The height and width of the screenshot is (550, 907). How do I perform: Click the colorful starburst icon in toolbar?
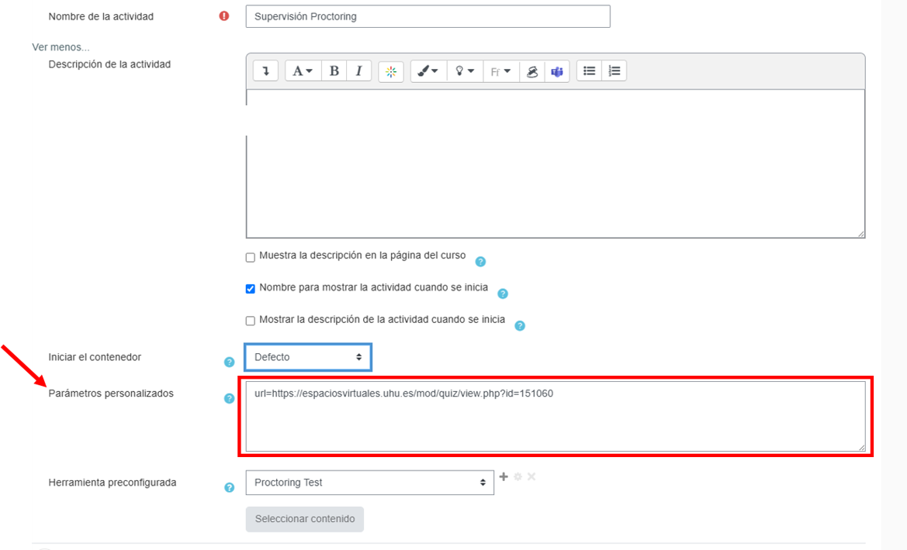click(391, 71)
